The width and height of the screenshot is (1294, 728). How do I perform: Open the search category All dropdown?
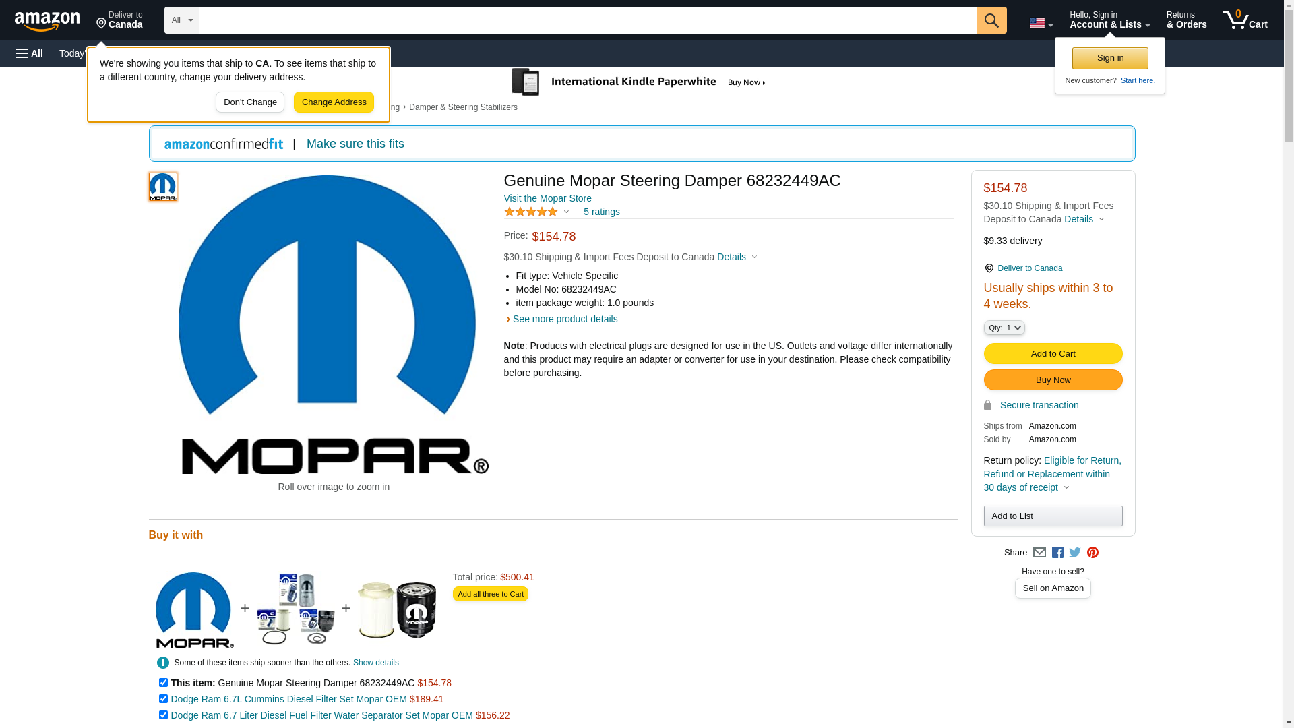181,20
